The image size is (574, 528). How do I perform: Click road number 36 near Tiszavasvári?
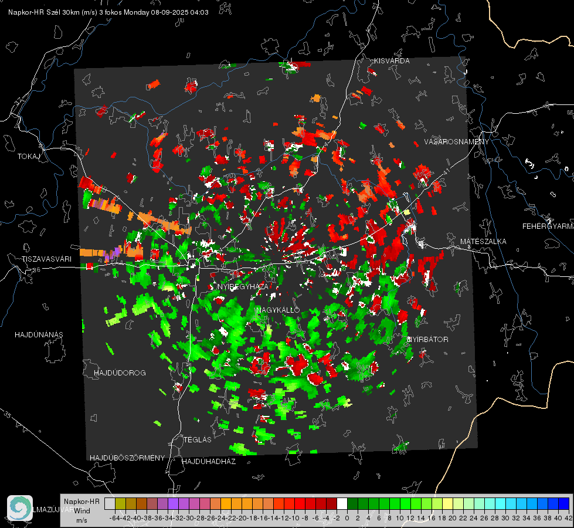click(36, 270)
